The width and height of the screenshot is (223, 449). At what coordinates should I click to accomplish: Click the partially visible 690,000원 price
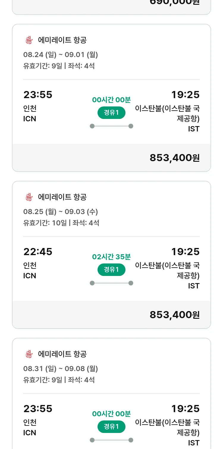pos(175,2)
